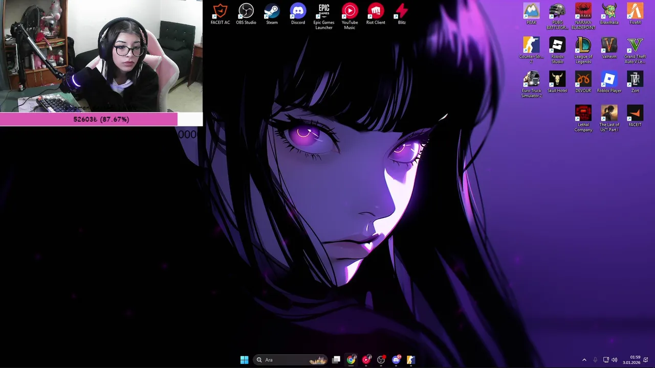The image size is (655, 368).
Task: Select the Skull Hotel shortcut
Action: click(557, 82)
